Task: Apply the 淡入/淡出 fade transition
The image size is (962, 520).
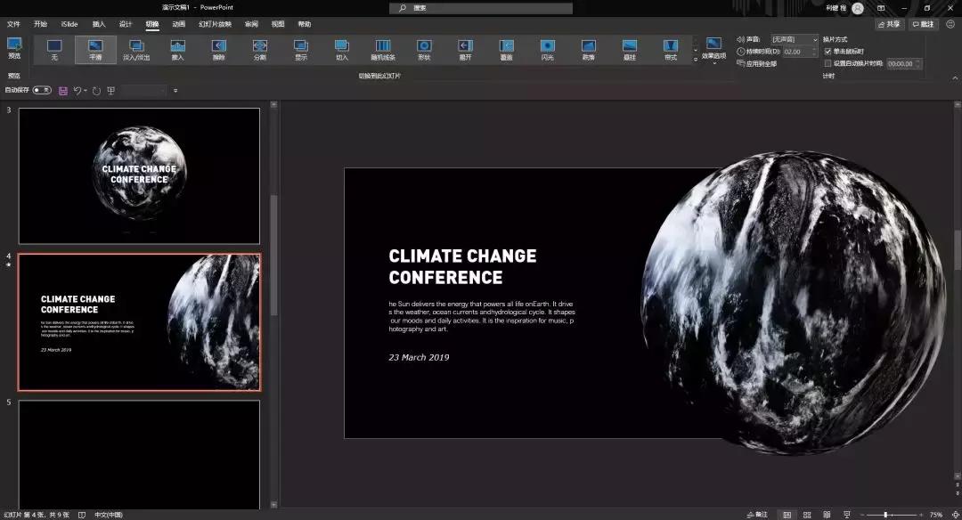Action: point(136,49)
